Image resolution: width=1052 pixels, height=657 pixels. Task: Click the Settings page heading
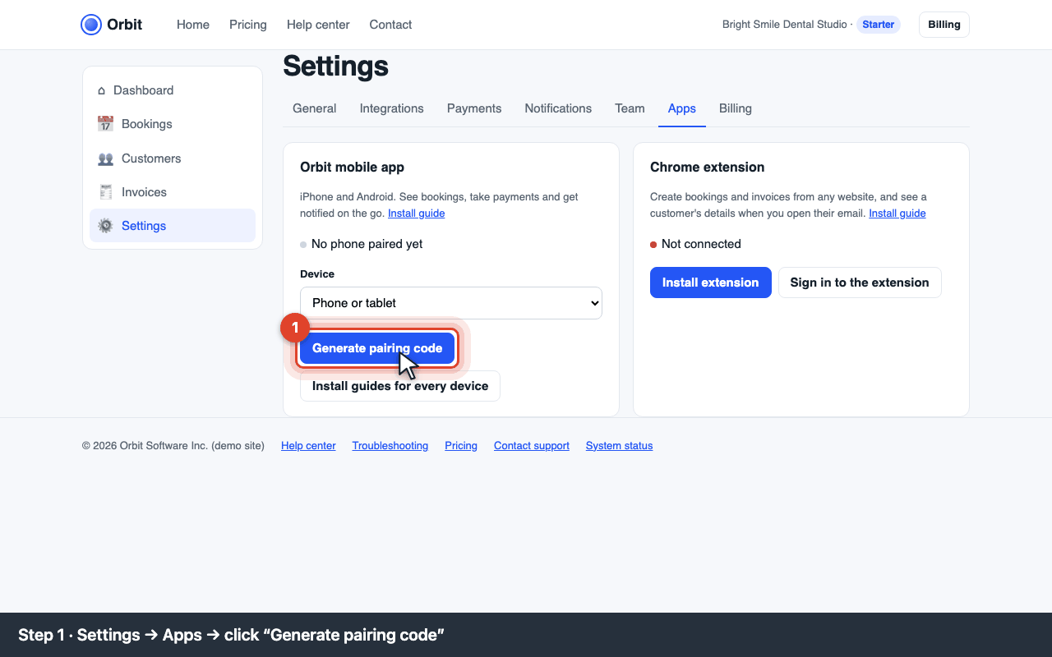click(x=336, y=66)
